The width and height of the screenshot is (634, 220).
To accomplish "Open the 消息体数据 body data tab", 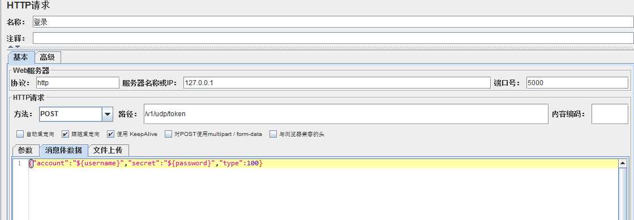I will click(63, 150).
